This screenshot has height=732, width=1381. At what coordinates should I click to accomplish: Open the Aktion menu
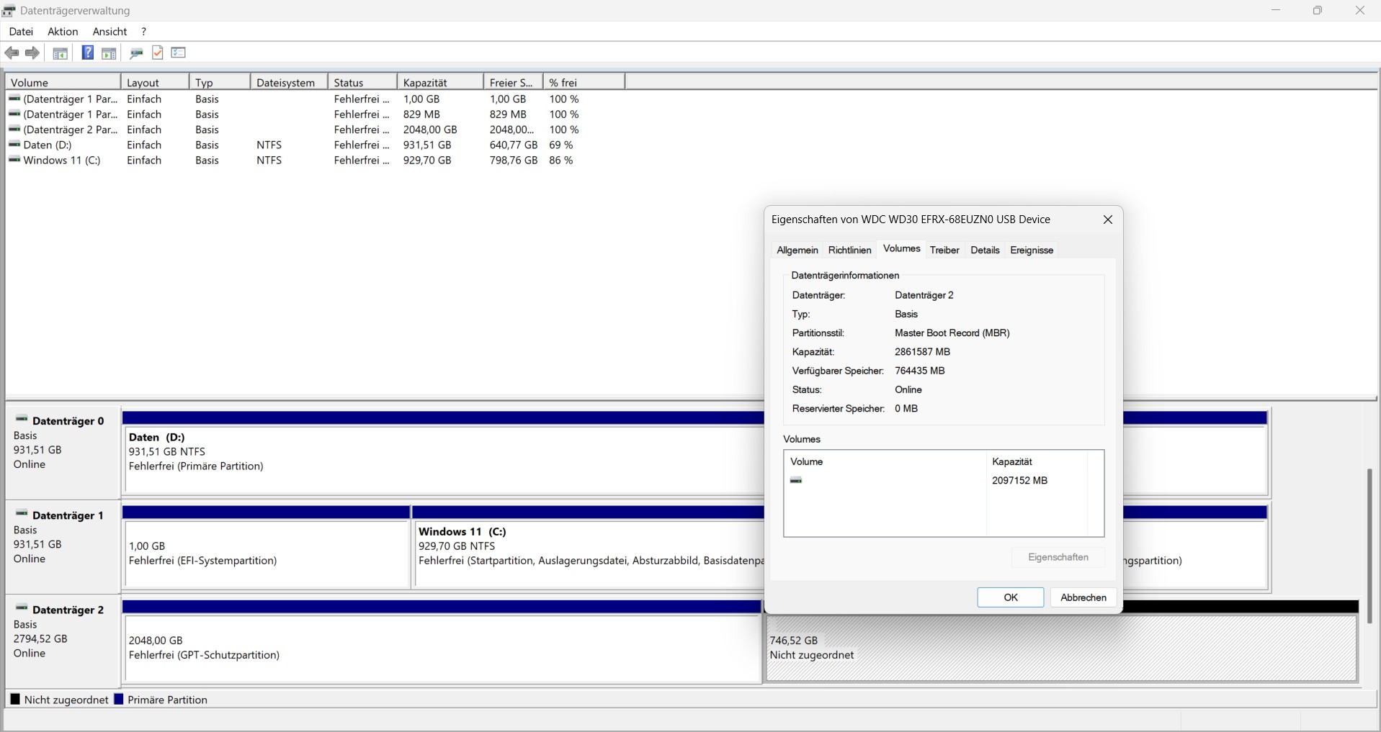[63, 32]
